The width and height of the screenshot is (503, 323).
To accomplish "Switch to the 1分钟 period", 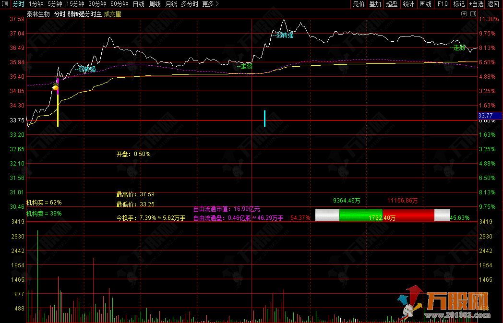I will point(36,4).
